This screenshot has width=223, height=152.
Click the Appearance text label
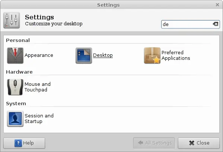click(39, 55)
